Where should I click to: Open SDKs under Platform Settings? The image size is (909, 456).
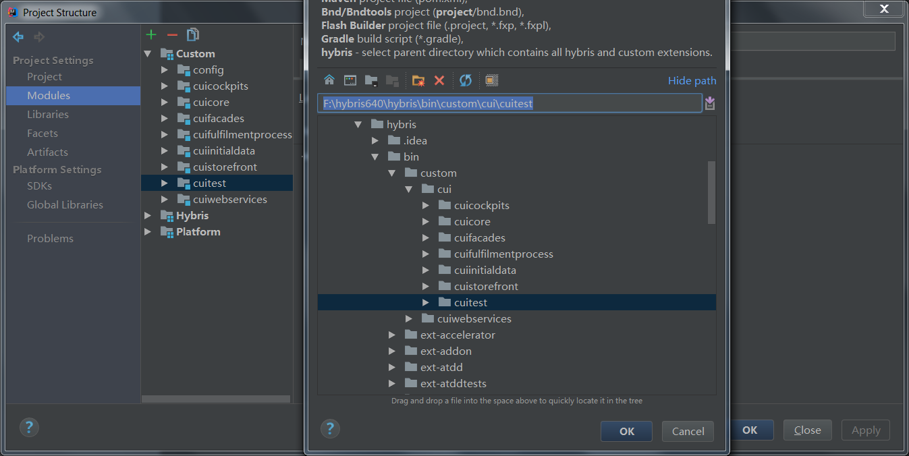39,186
